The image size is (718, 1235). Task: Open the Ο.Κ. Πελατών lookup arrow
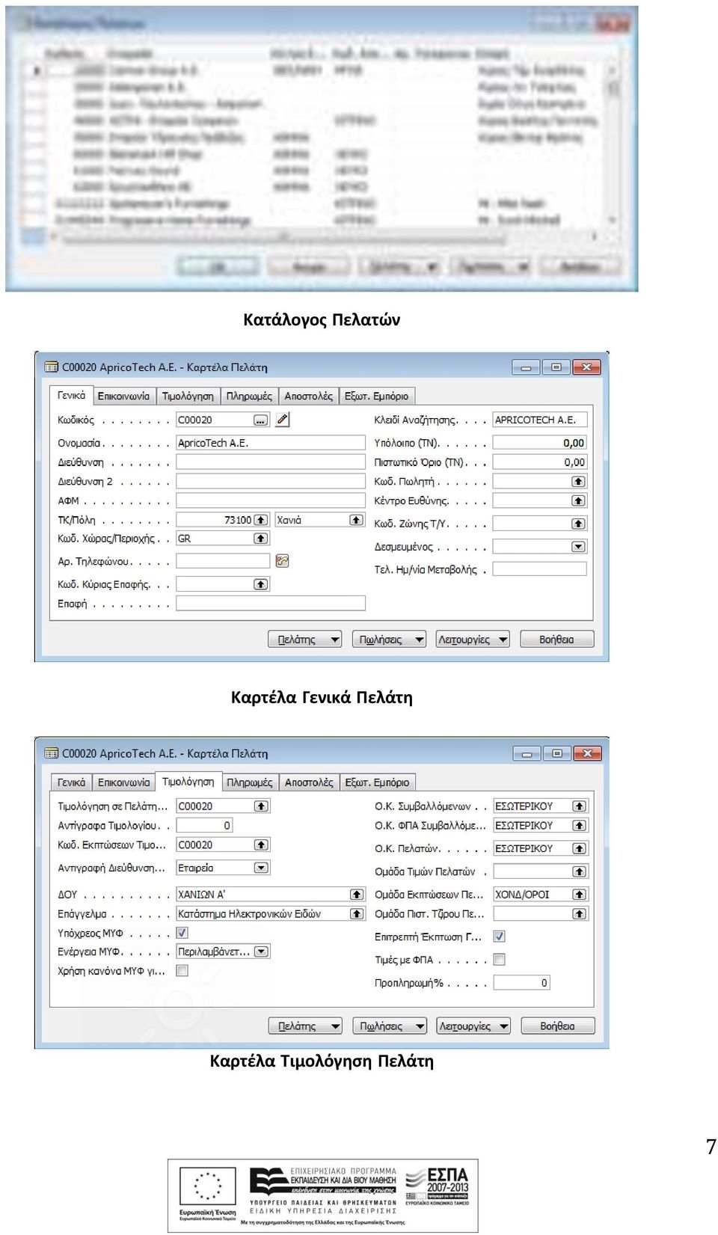click(x=579, y=848)
